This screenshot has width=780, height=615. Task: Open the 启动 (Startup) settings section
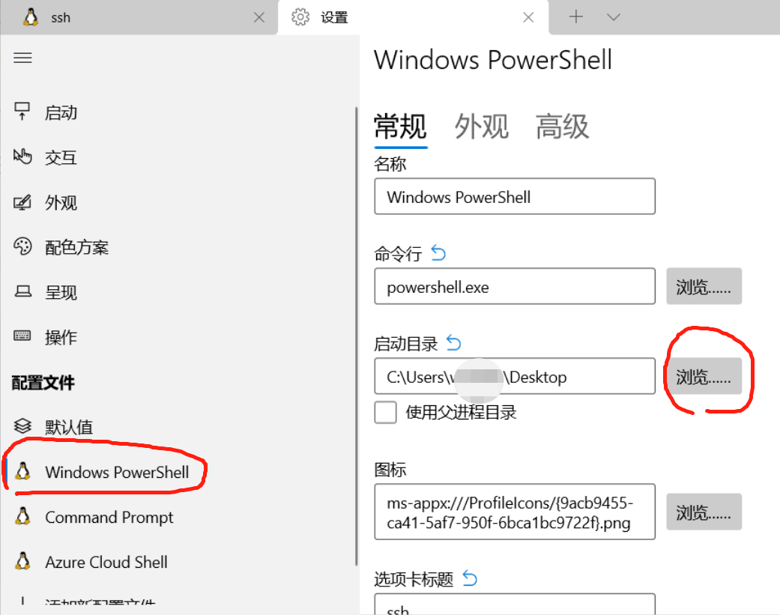coord(60,112)
